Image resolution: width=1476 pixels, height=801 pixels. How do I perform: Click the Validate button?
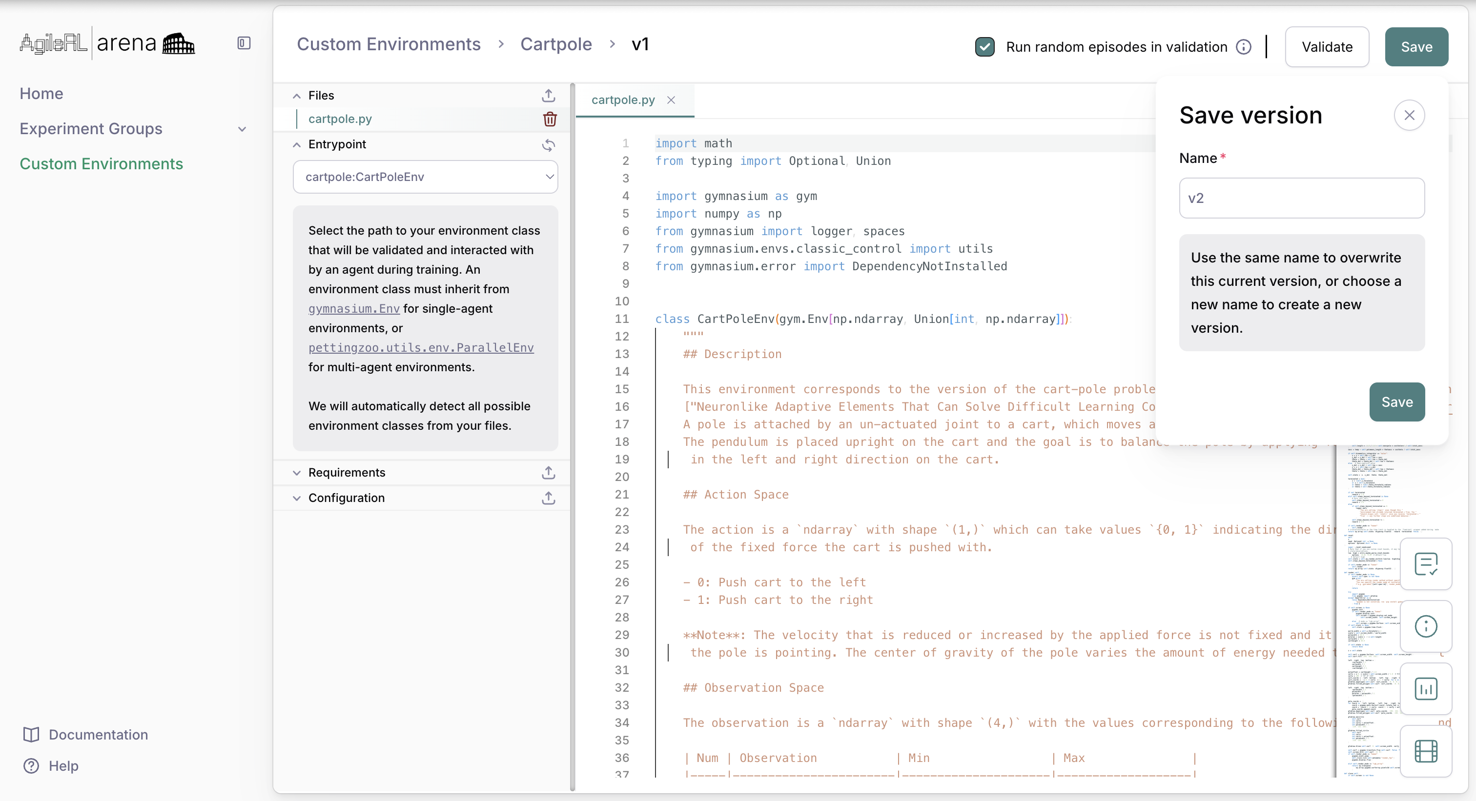coord(1327,46)
